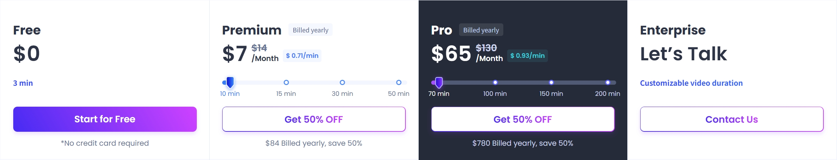The width and height of the screenshot is (837, 160).
Task: Click the Premium slider shield handle
Action: point(230,83)
